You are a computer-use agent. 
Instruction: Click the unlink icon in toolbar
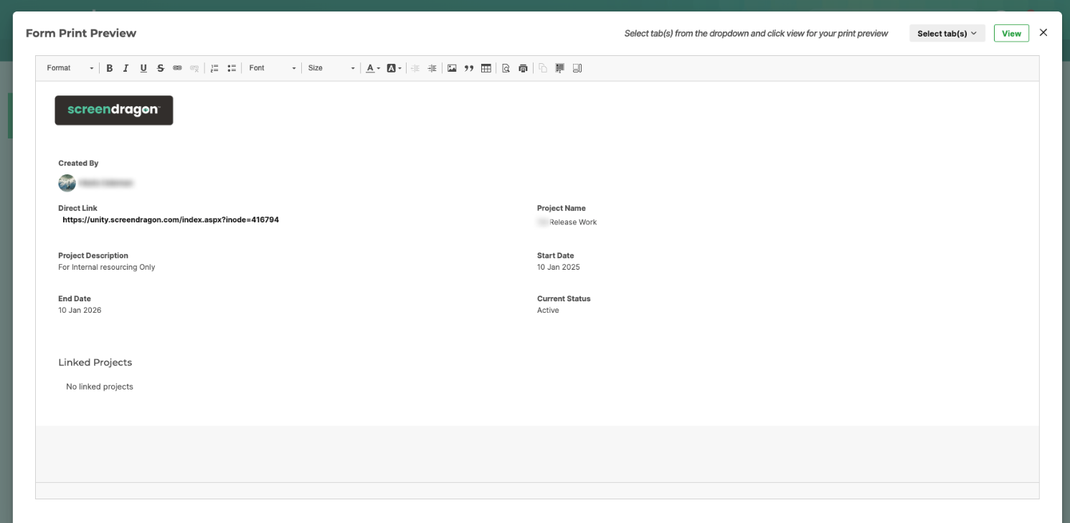(194, 68)
